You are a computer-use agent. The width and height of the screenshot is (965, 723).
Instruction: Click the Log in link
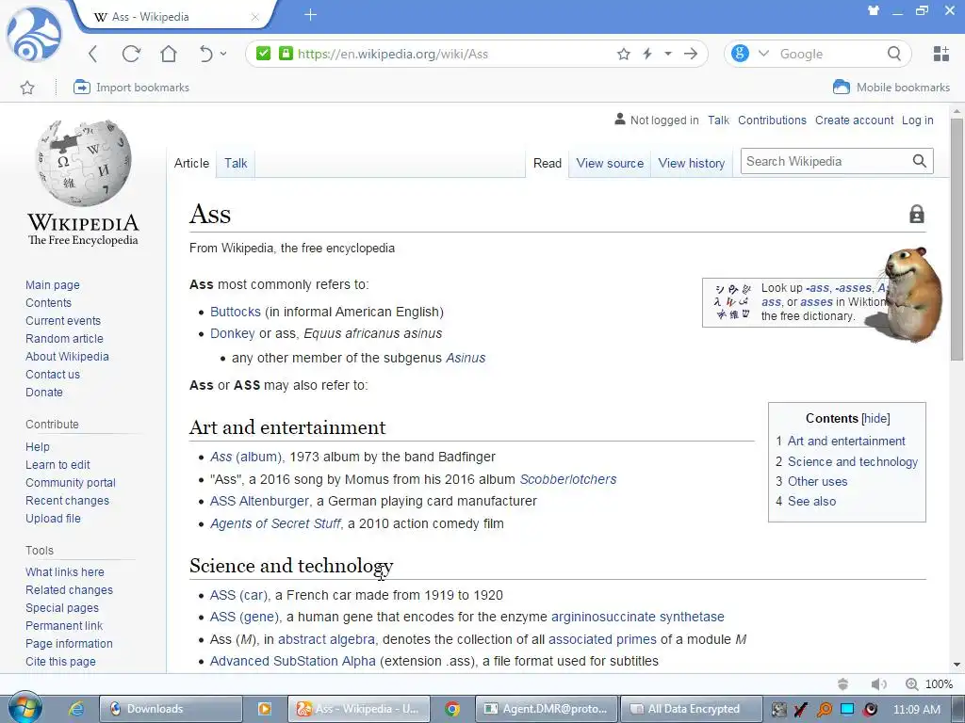(918, 120)
